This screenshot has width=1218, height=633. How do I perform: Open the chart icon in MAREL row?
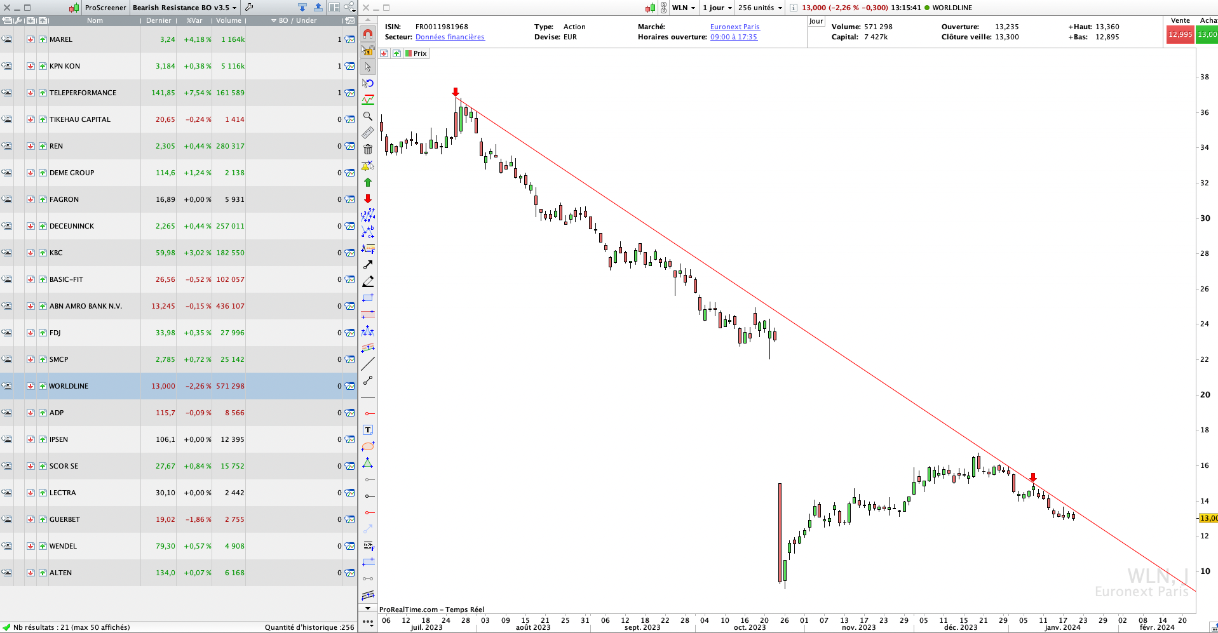coord(349,39)
